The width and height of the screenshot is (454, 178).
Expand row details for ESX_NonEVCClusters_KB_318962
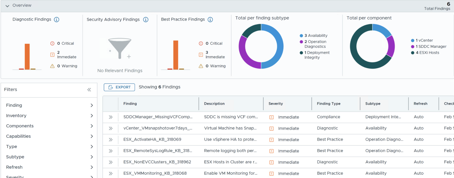(x=111, y=162)
